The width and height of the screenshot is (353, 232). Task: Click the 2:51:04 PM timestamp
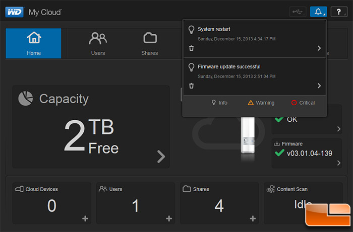pyautogui.click(x=265, y=76)
